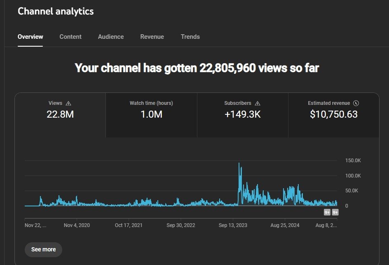This screenshot has width=389, height=265.
Task: Click the warning icon beside Views
Action: click(x=68, y=103)
